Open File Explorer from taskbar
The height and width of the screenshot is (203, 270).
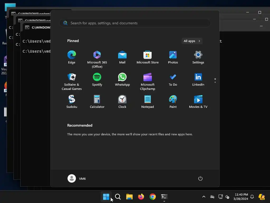pyautogui.click(x=129, y=197)
